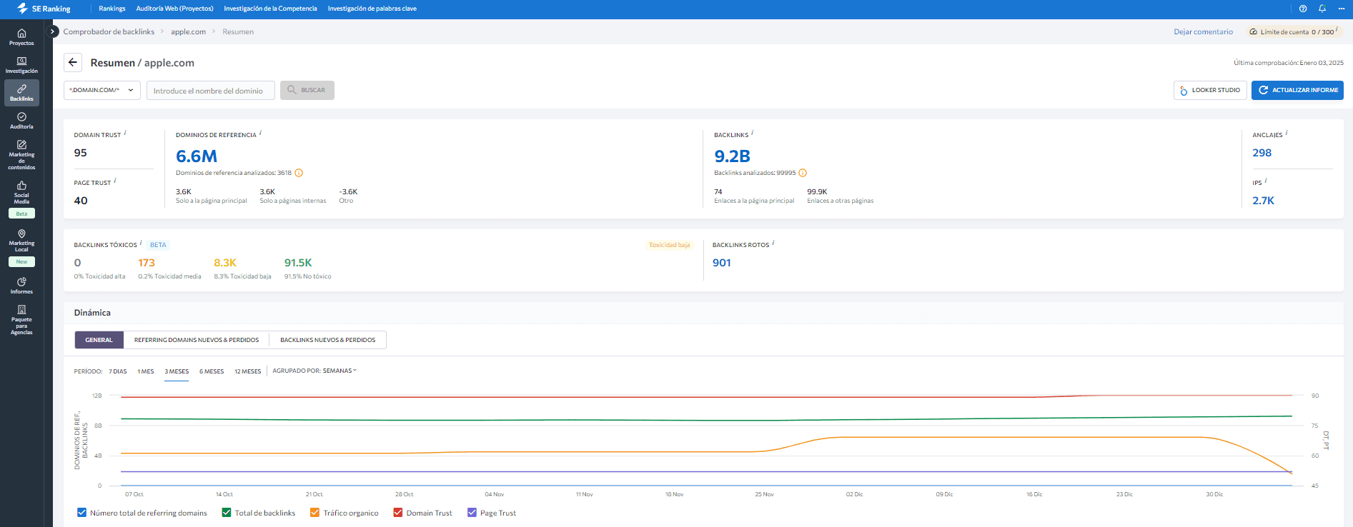Open Investigación de palabras clave menu
Image resolution: width=1353 pixels, height=527 pixels.
(372, 9)
